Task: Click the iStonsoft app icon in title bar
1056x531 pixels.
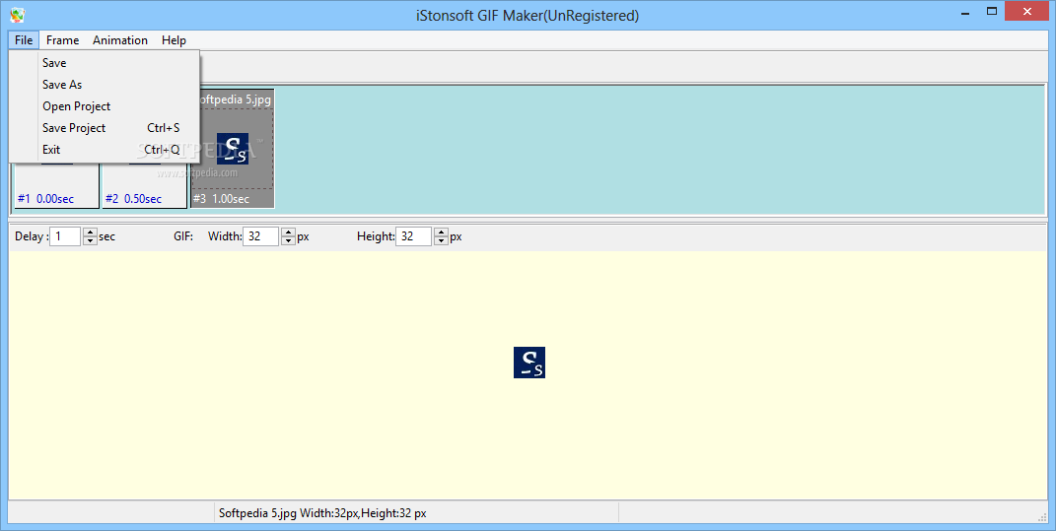Action: [18, 14]
